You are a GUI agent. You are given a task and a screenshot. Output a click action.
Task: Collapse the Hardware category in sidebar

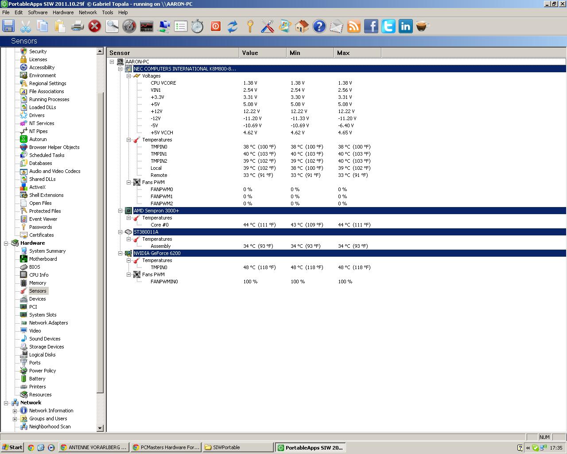(x=6, y=243)
